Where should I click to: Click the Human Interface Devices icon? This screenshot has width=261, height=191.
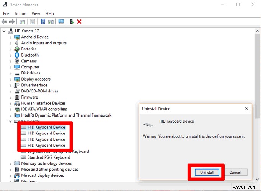tap(17, 103)
